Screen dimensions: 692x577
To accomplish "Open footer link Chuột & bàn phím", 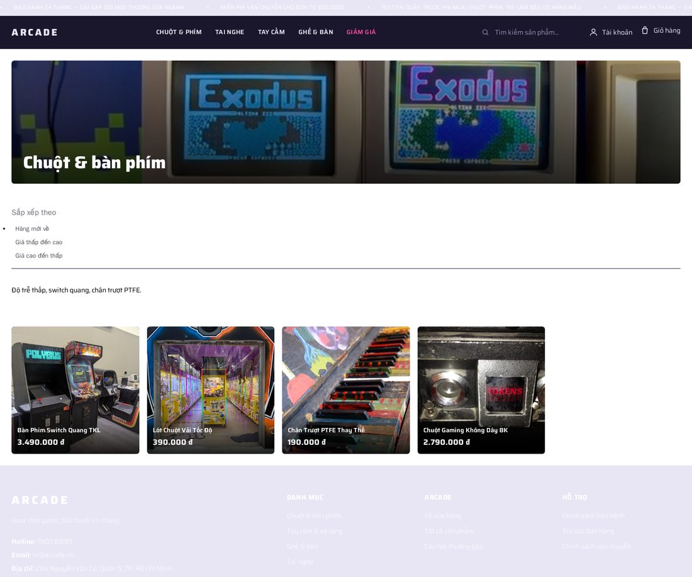I will pyautogui.click(x=314, y=515).
